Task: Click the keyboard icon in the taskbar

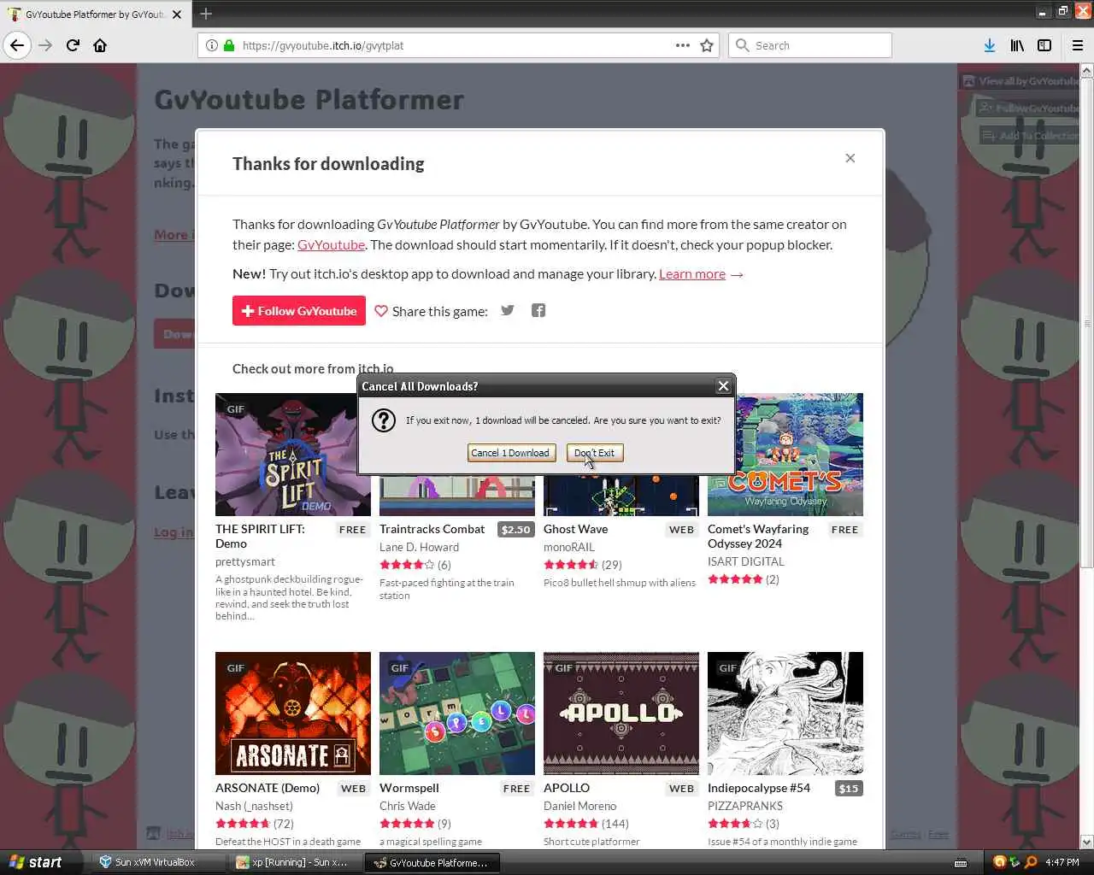Action: 961,862
